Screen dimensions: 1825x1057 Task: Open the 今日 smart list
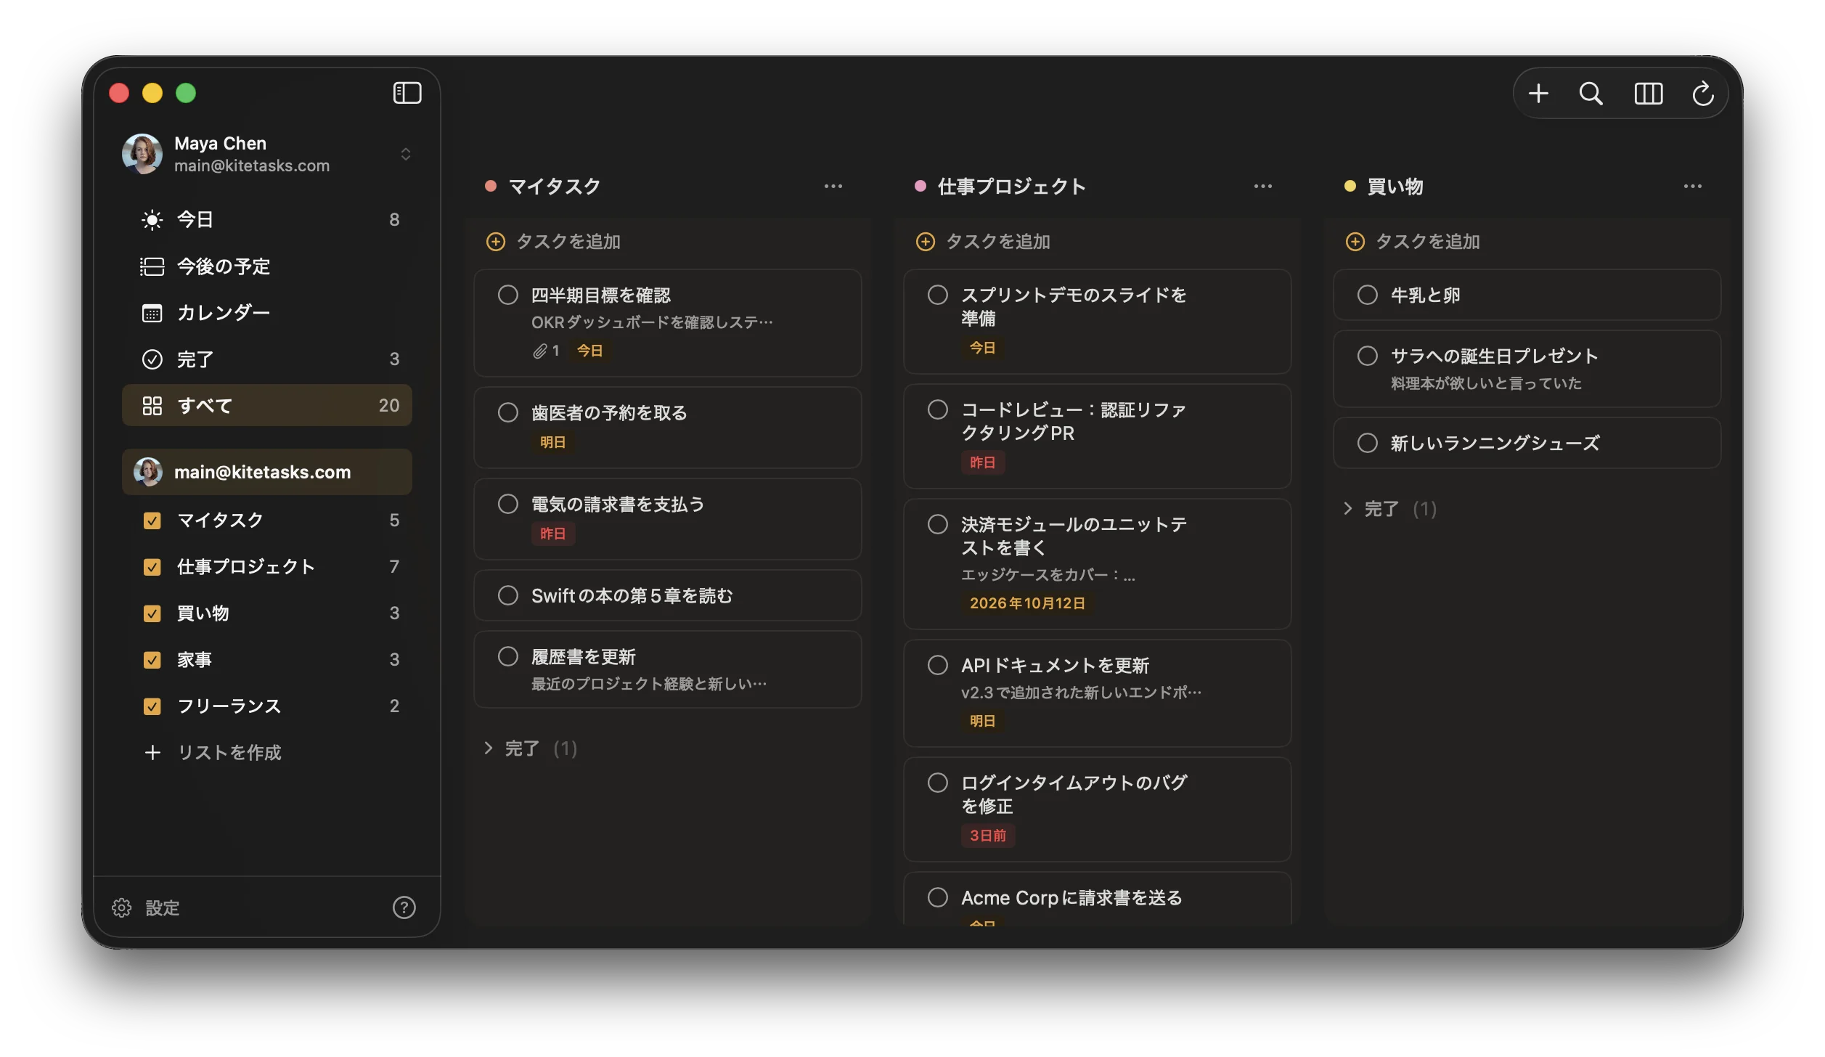[267, 219]
